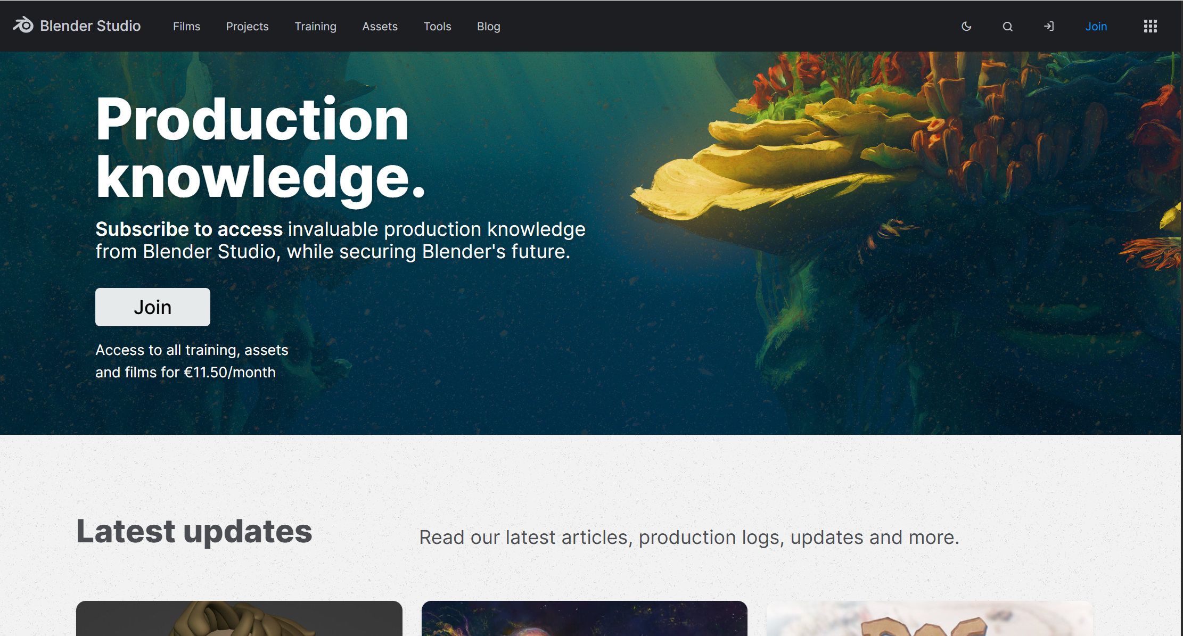The height and width of the screenshot is (636, 1183).
Task: Click the Blender Studio brand text
Action: [x=90, y=26]
